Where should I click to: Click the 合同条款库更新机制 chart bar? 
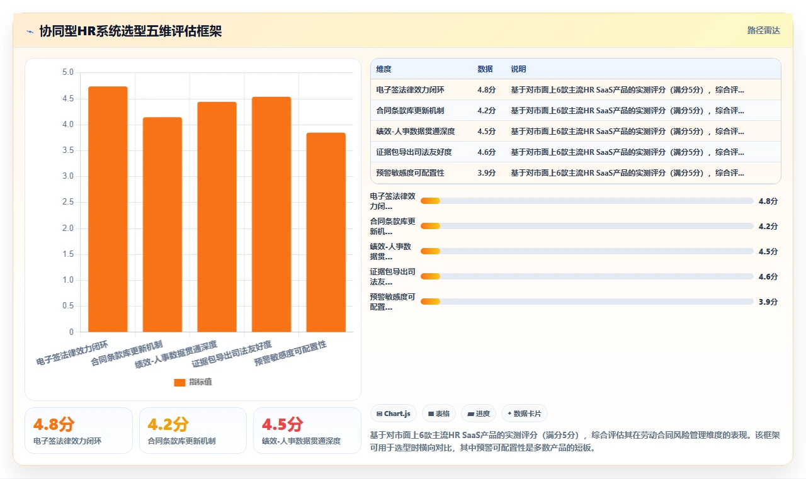162,225
